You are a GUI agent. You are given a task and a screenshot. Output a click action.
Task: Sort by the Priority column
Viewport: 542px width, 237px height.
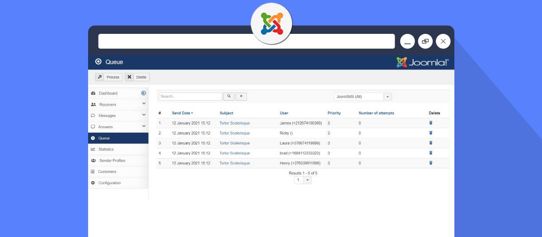point(334,113)
